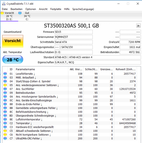Click the Laufwerkbuchstaben field D: E:
Image resolution: width=142 pixels, height=143 pixels.
[74, 52]
